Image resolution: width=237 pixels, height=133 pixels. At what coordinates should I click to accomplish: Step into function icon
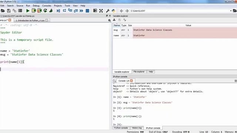point(70,11)
